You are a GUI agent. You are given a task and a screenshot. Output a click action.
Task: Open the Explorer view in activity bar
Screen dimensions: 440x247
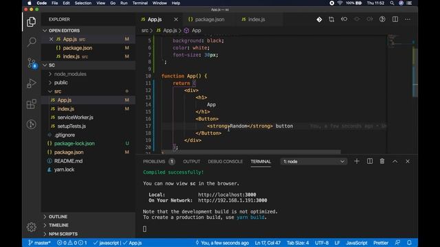pos(32,22)
